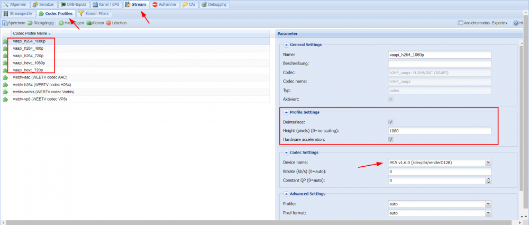Select the Stream tab

[x=135, y=4]
